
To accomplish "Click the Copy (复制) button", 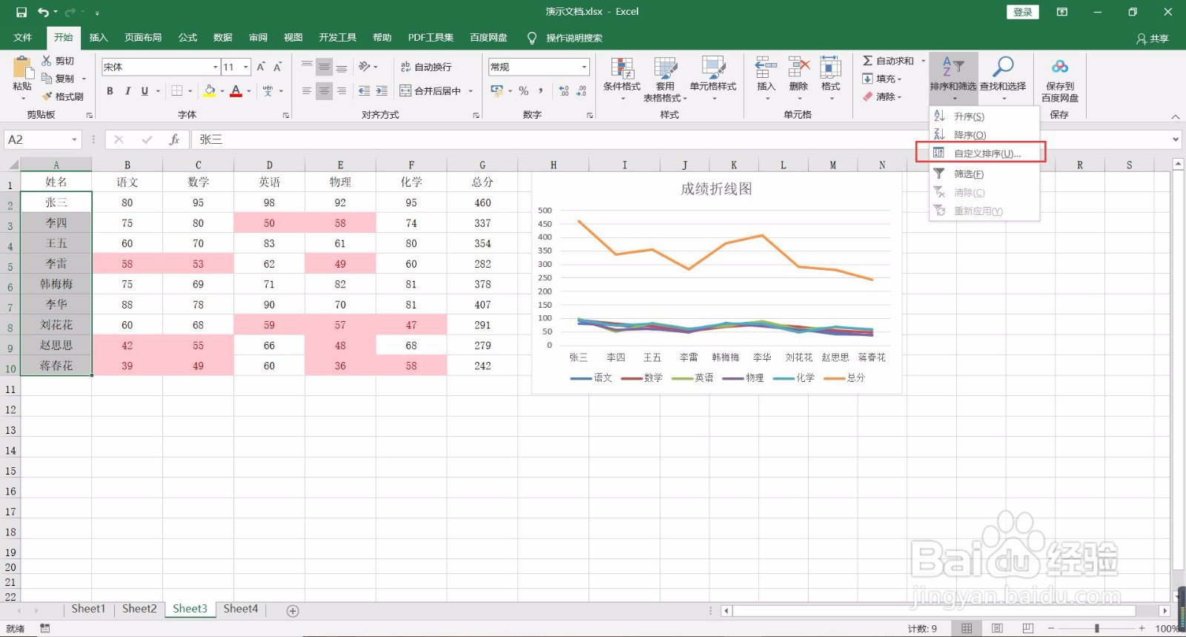I will point(59,79).
